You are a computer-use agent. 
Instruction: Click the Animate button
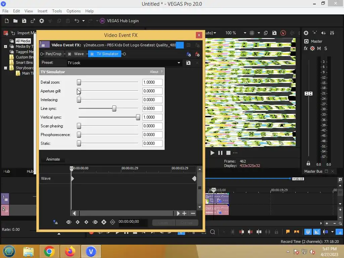(53, 159)
